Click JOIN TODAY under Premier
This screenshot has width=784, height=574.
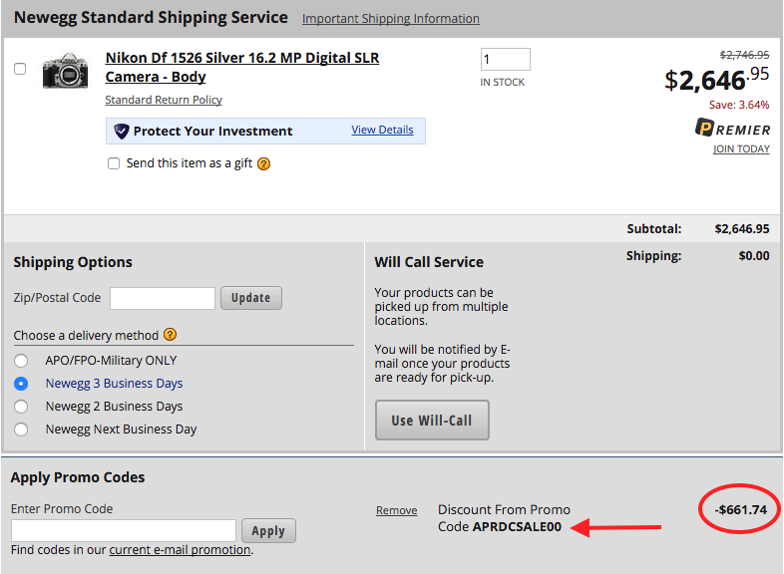(741, 148)
